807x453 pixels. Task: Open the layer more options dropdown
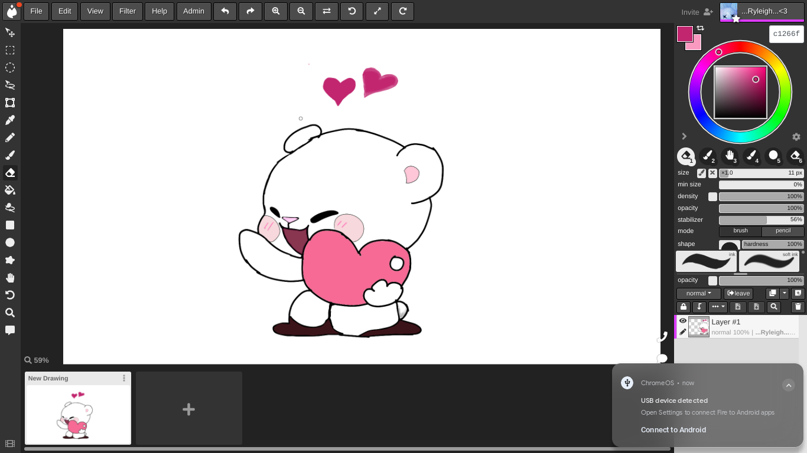click(x=718, y=307)
